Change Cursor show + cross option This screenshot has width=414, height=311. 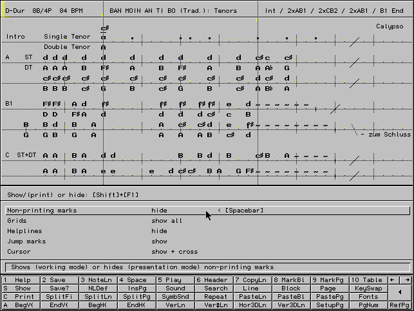(174, 252)
